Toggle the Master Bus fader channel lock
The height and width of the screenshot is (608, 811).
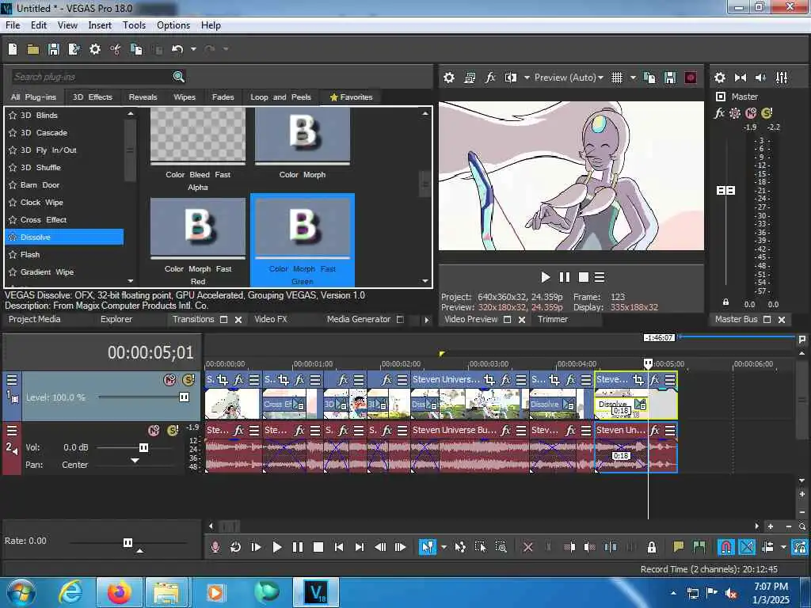tap(725, 302)
